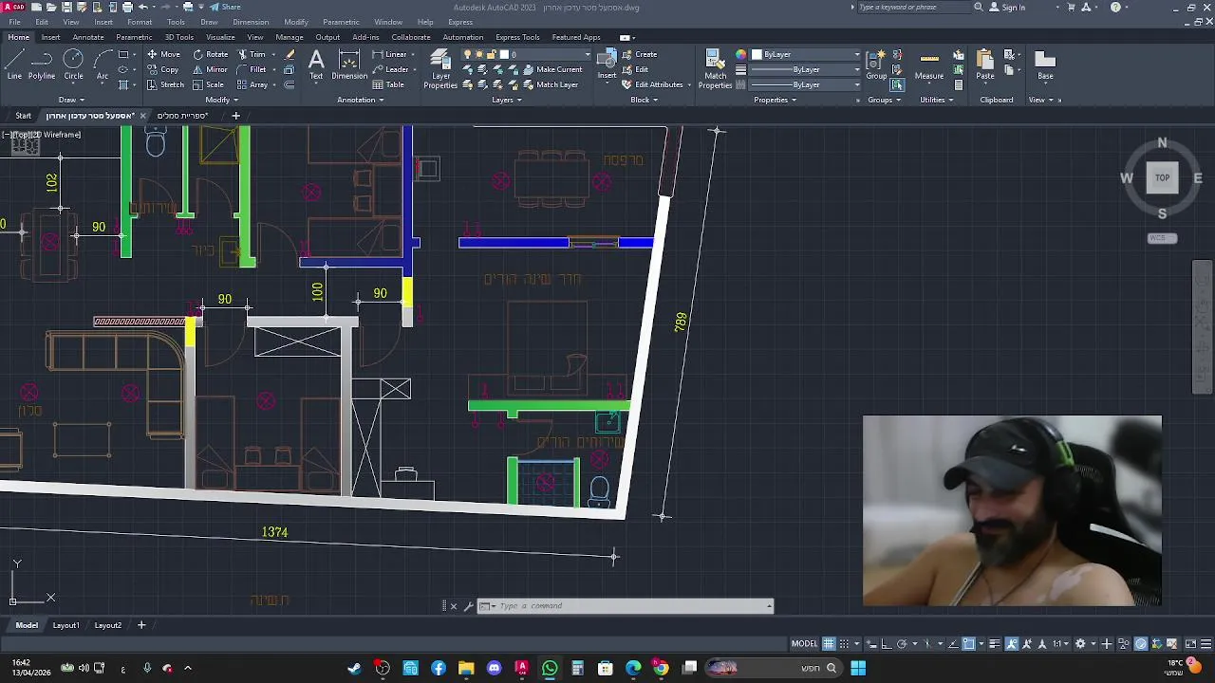Viewport: 1215px width, 683px height.
Task: Open the Layout1 tab
Action: [65, 625]
